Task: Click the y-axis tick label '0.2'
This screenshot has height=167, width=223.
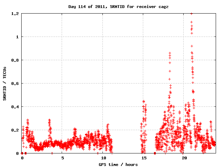Action: coord(14,130)
